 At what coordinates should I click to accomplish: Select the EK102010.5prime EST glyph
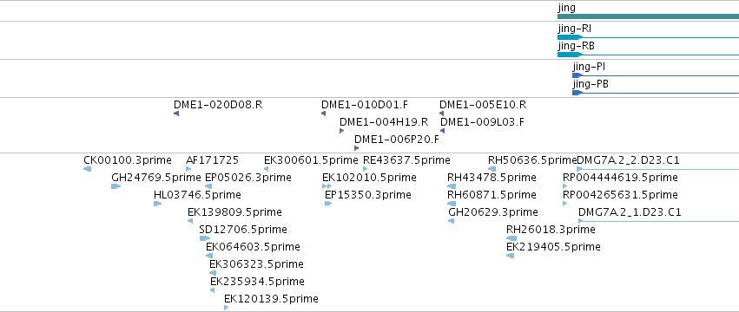tap(327, 186)
